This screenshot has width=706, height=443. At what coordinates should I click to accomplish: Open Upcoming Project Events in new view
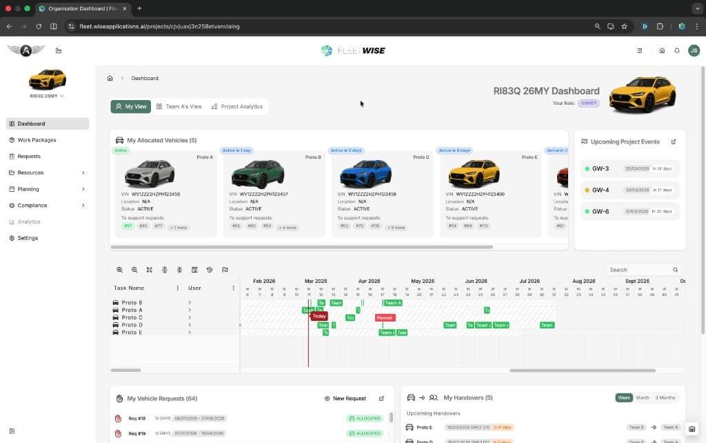(674, 141)
